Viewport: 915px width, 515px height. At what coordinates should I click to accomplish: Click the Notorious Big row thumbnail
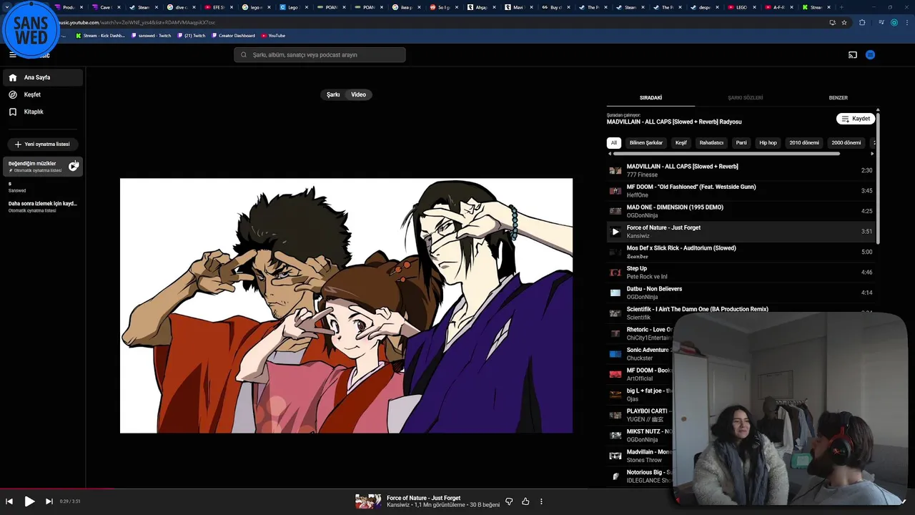(x=615, y=476)
